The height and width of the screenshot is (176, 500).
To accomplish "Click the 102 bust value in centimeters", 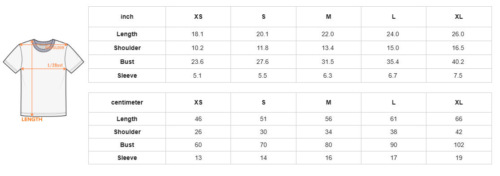I will click(459, 145).
